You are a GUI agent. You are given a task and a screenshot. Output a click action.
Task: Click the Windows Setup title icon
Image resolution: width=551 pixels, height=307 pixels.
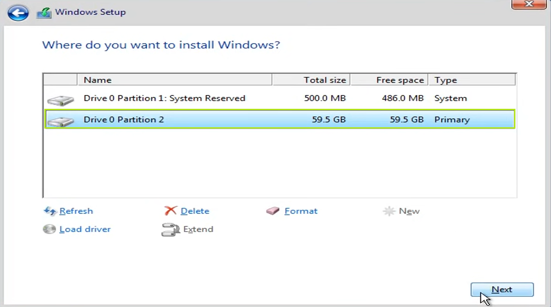point(44,13)
